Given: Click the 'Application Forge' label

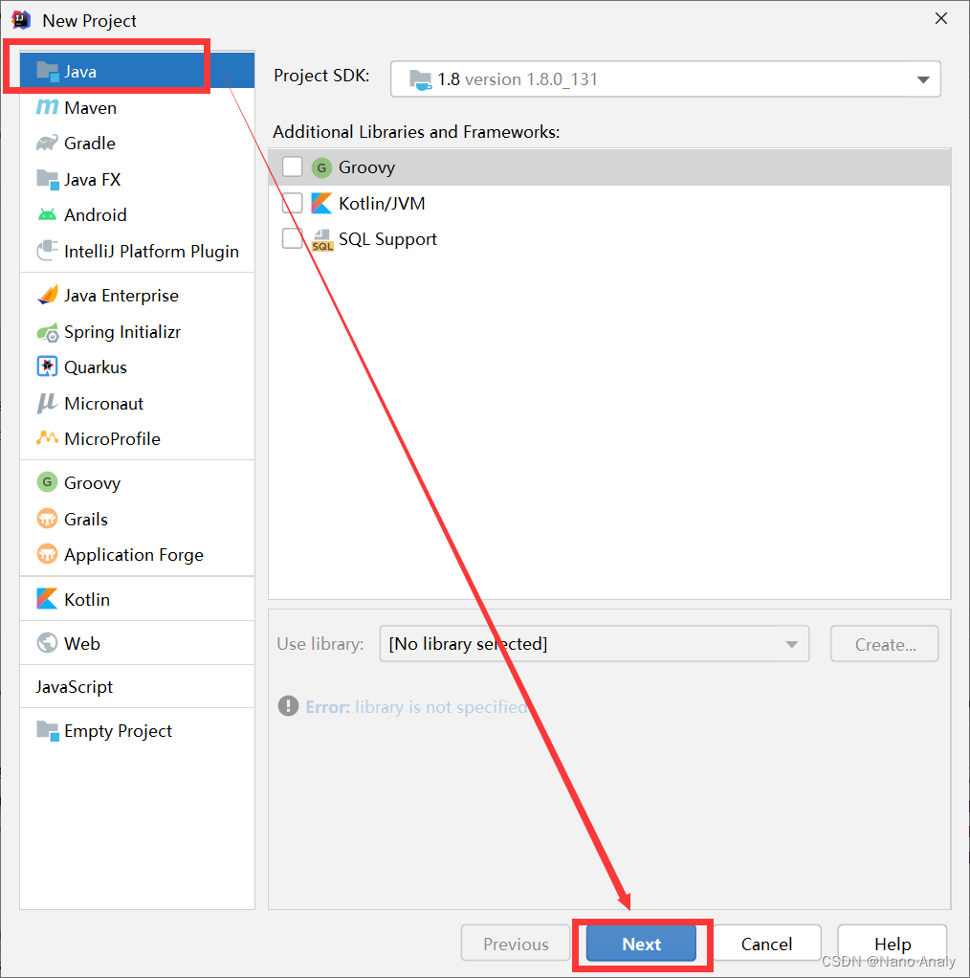Looking at the screenshot, I should tap(133, 555).
